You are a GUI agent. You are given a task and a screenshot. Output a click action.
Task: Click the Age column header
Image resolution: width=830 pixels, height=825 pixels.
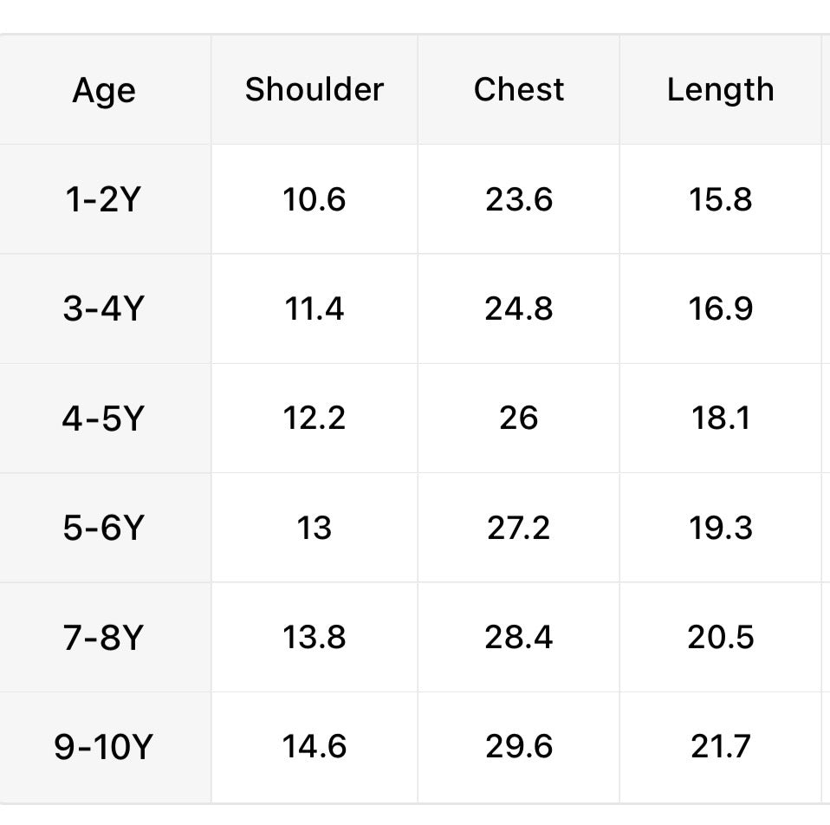click(x=104, y=90)
